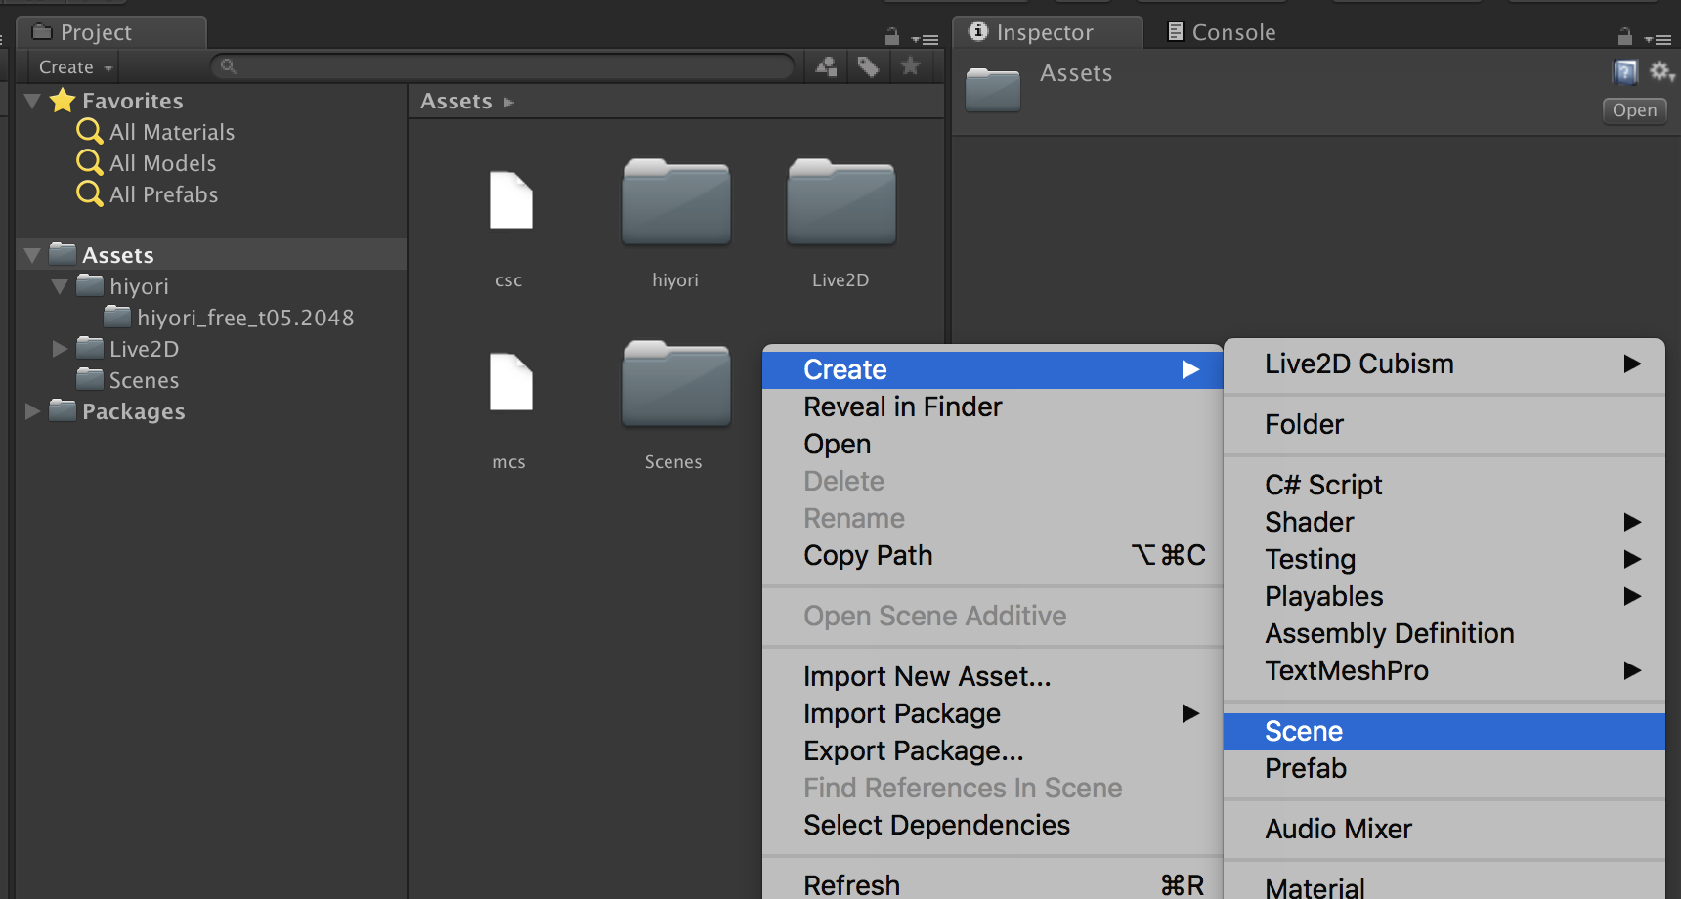Open the Inspector help reference icon
Image resolution: width=1681 pixels, height=899 pixels.
pyautogui.click(x=1624, y=72)
